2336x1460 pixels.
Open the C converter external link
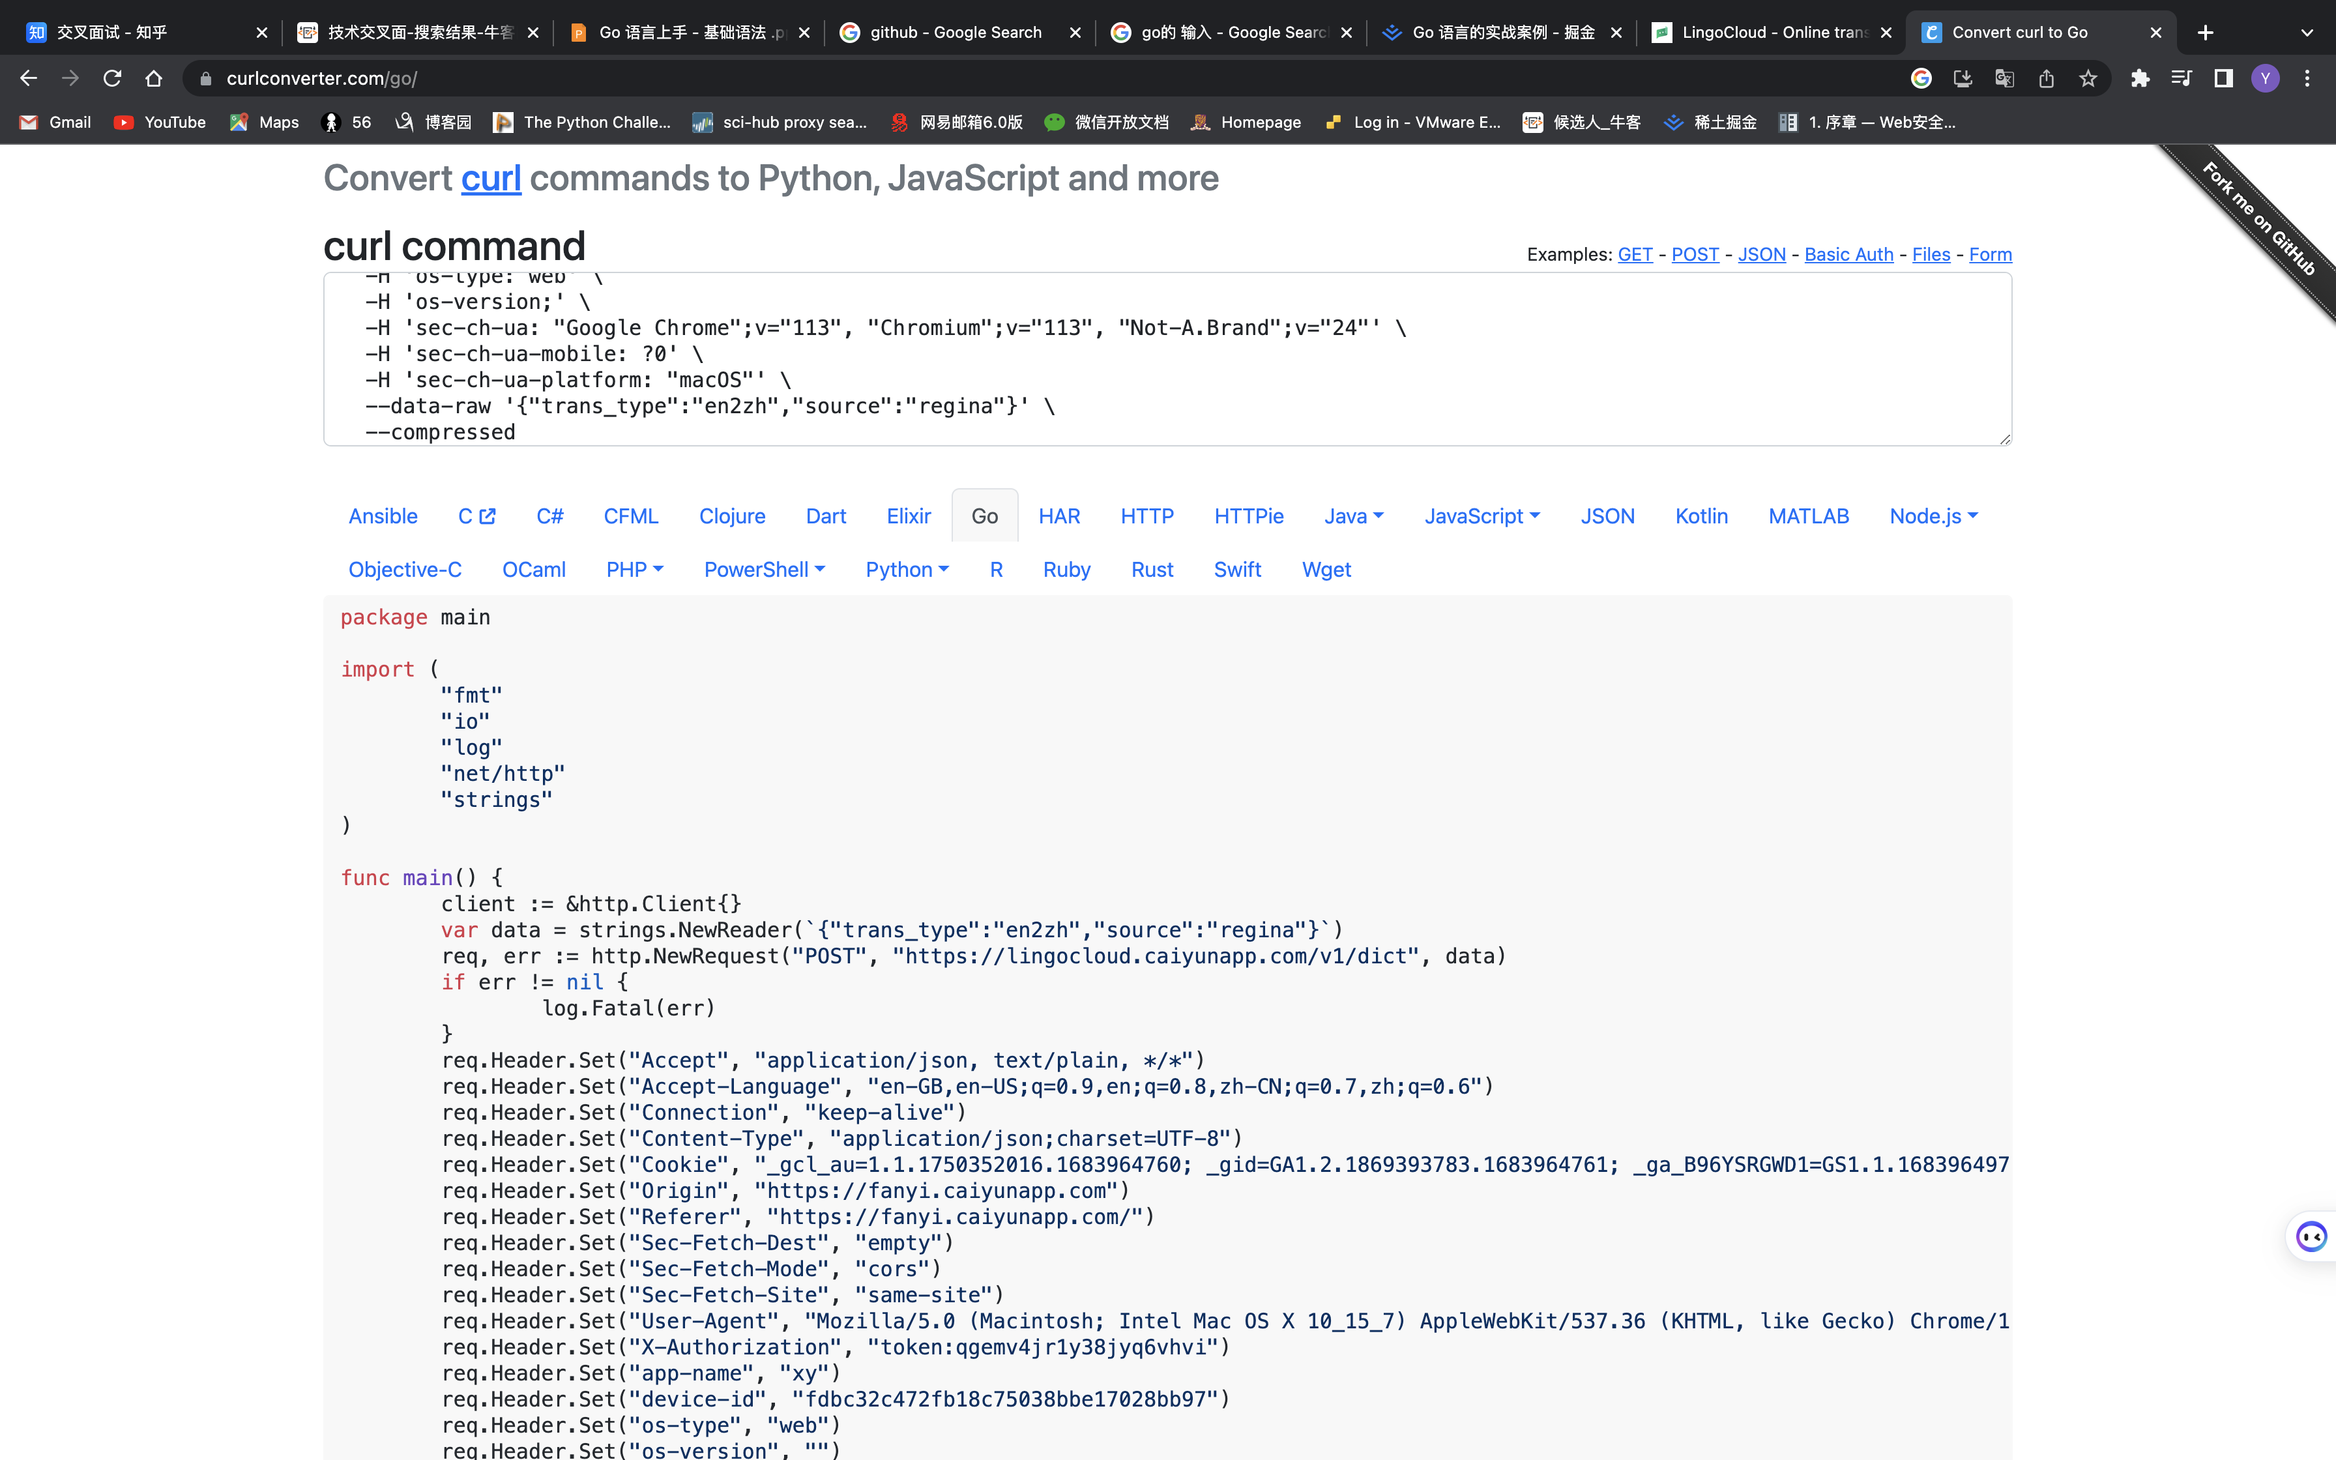point(477,516)
